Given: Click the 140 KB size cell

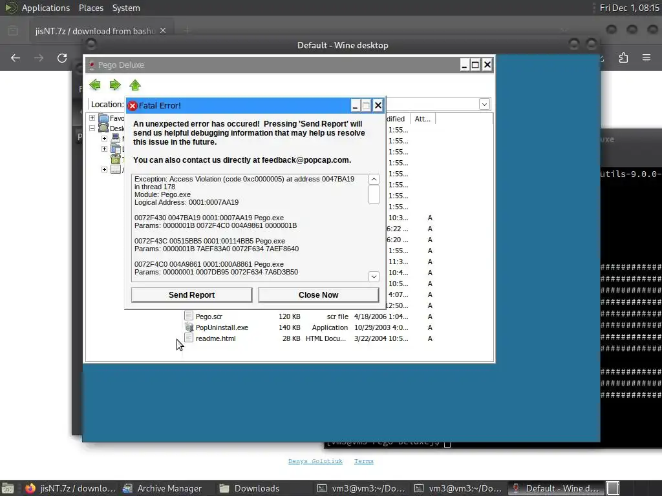Looking at the screenshot, I should 289,327.
